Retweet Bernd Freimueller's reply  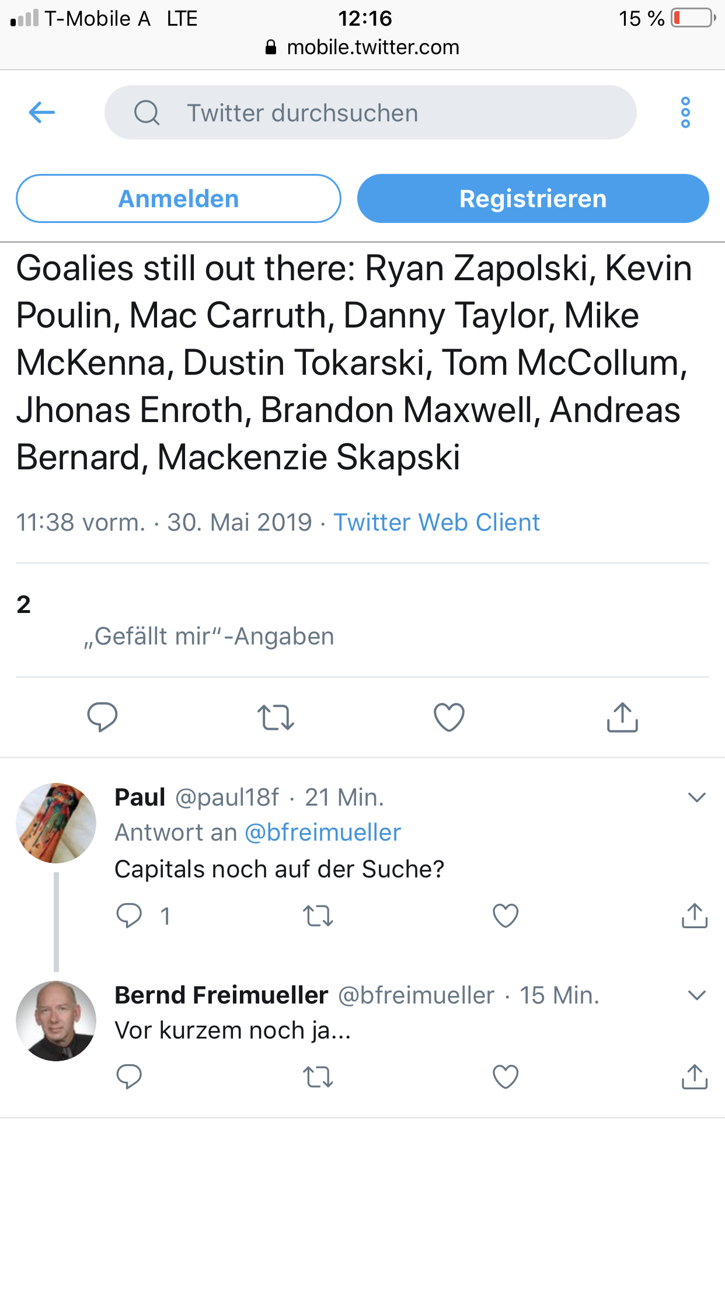pyautogui.click(x=318, y=1077)
